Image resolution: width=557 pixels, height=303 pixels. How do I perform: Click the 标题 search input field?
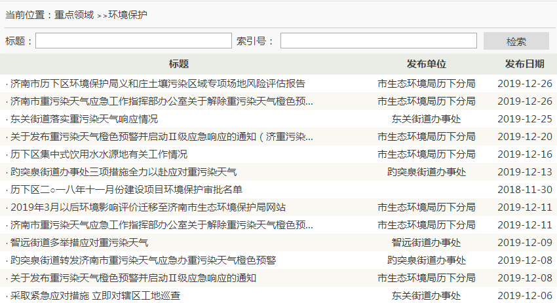point(134,41)
